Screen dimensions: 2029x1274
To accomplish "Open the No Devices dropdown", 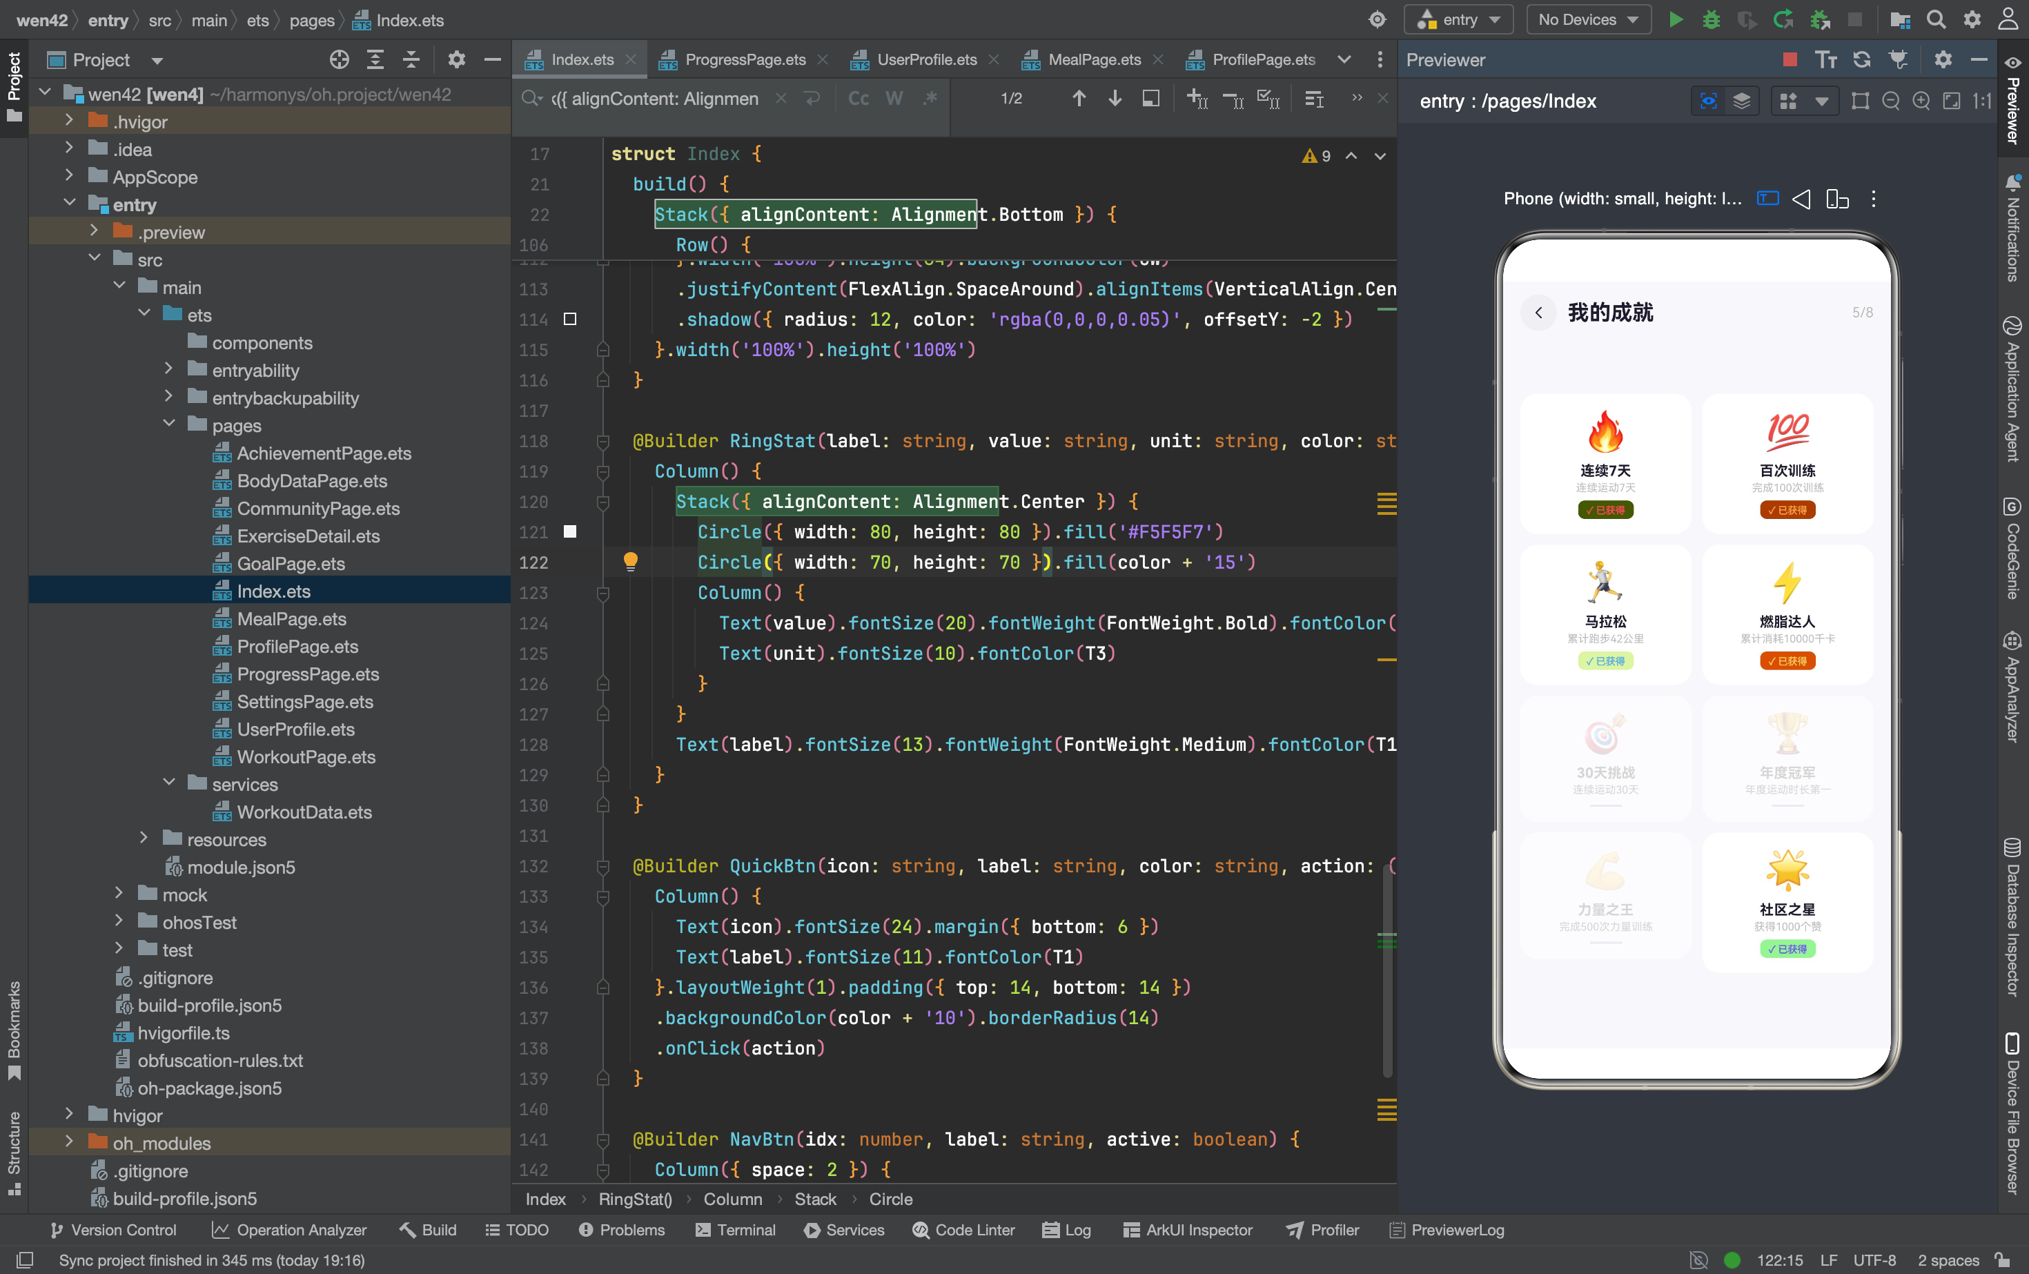I will 1587,19.
